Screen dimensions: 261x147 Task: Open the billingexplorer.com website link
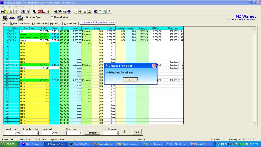[97, 22]
